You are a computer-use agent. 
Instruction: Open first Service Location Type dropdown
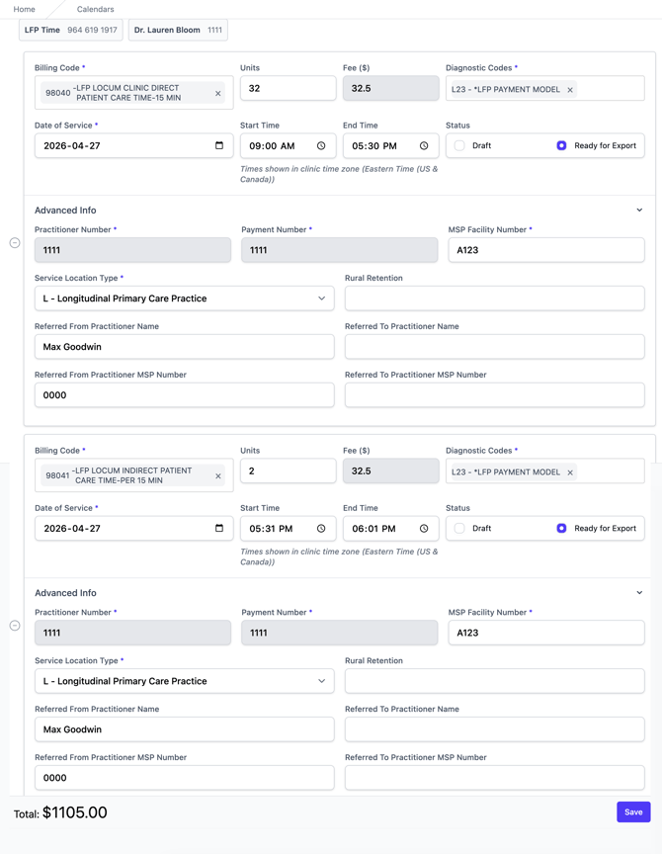pyautogui.click(x=184, y=299)
